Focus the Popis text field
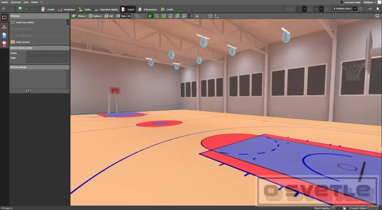The height and width of the screenshot is (210, 382). (x=47, y=59)
